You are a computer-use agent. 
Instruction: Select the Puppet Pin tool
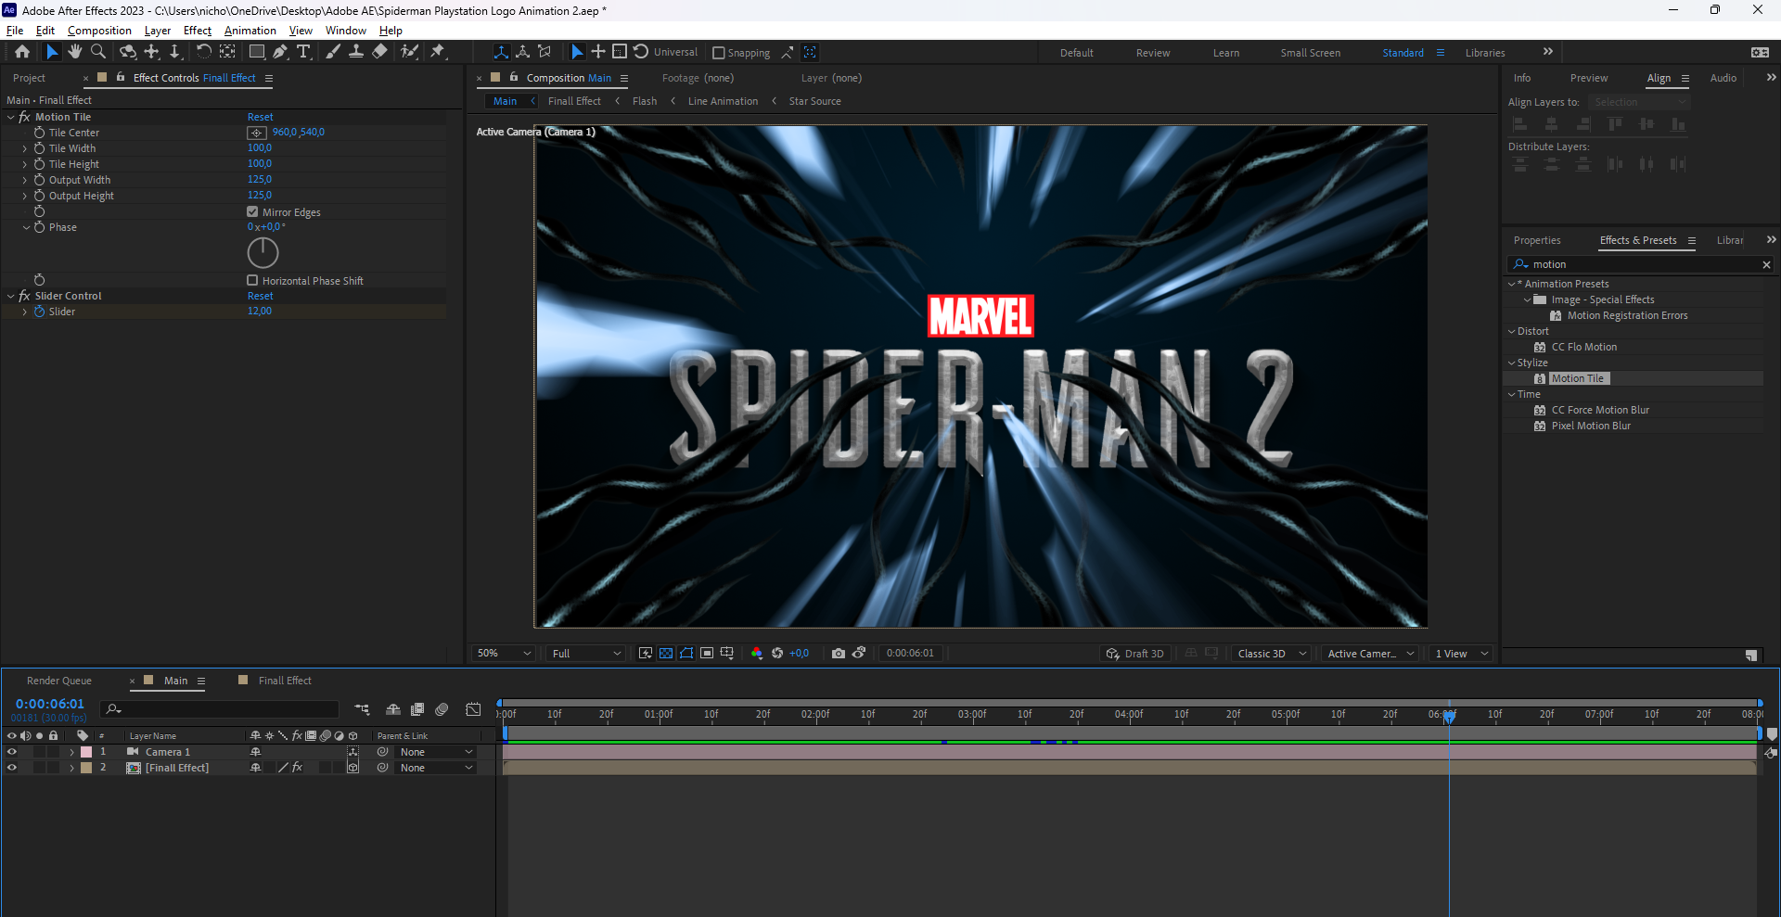click(438, 52)
